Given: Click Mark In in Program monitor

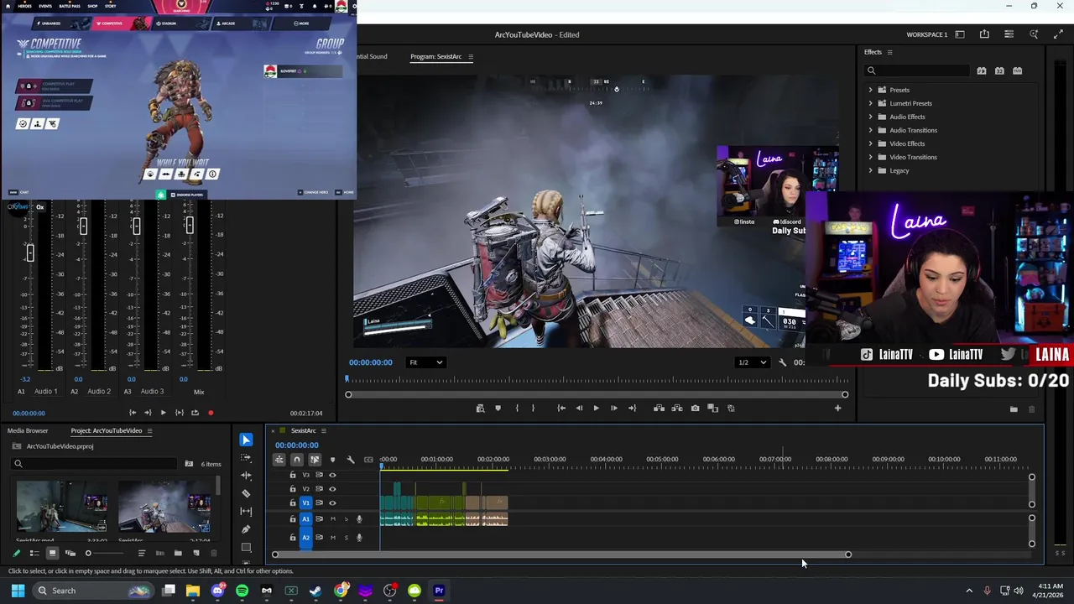Looking at the screenshot, I should [516, 409].
